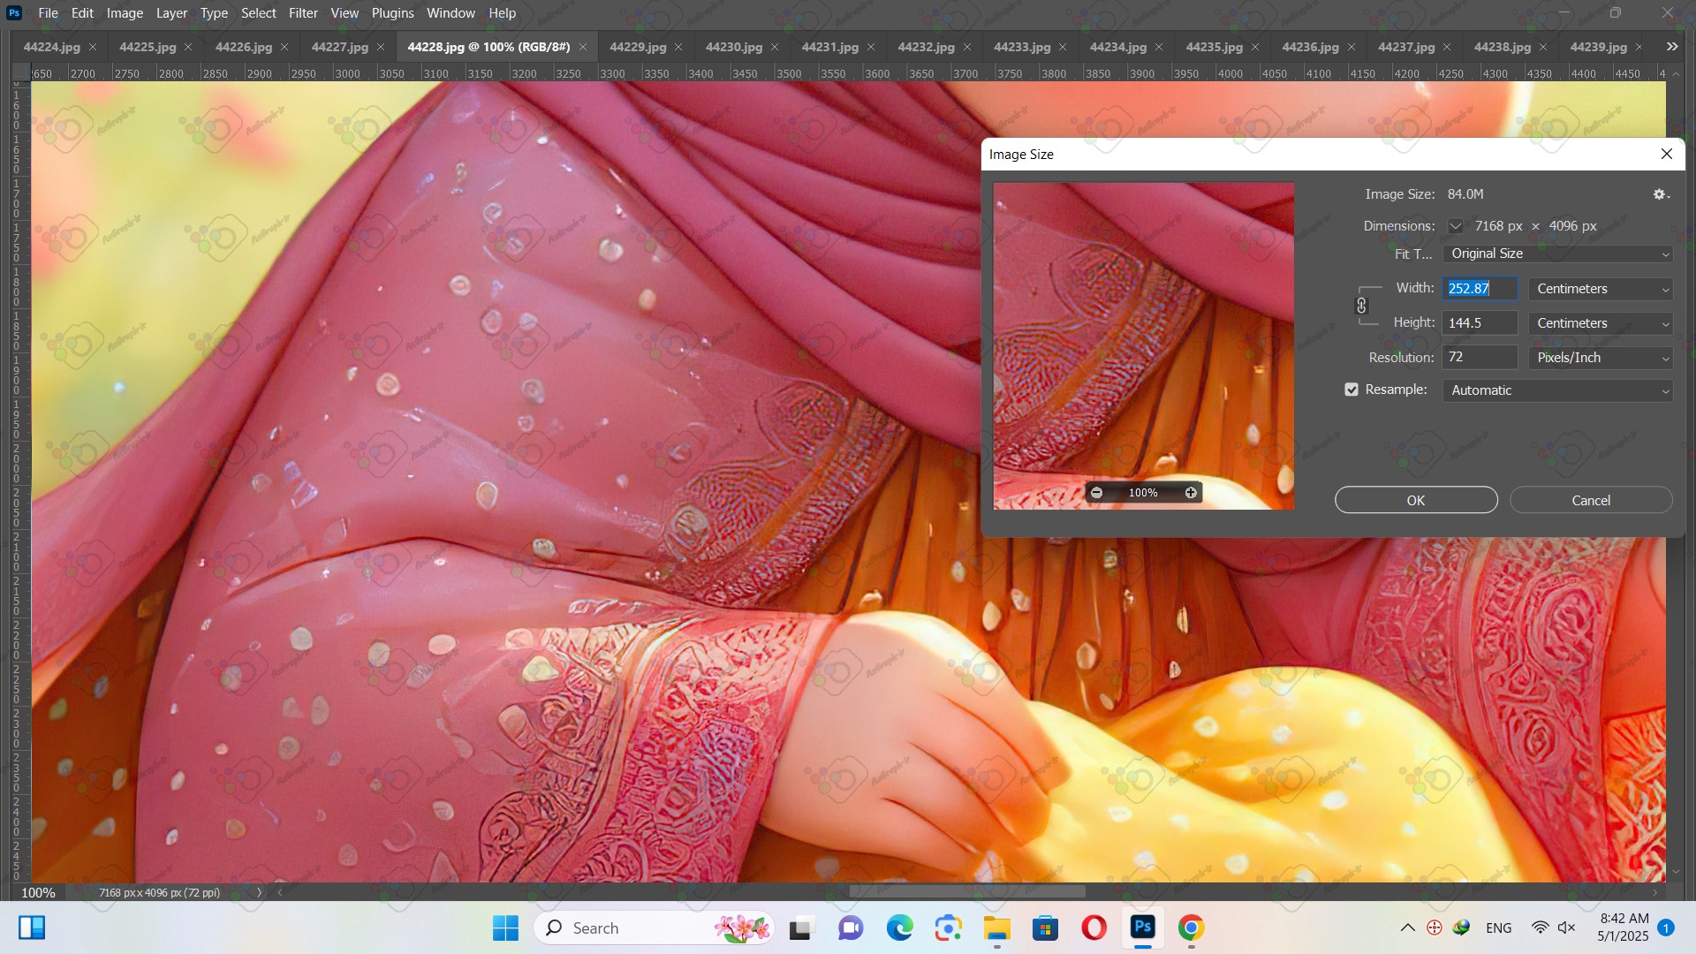1696x954 pixels.
Task: Zoom out the Image Size preview
Action: [1096, 493]
